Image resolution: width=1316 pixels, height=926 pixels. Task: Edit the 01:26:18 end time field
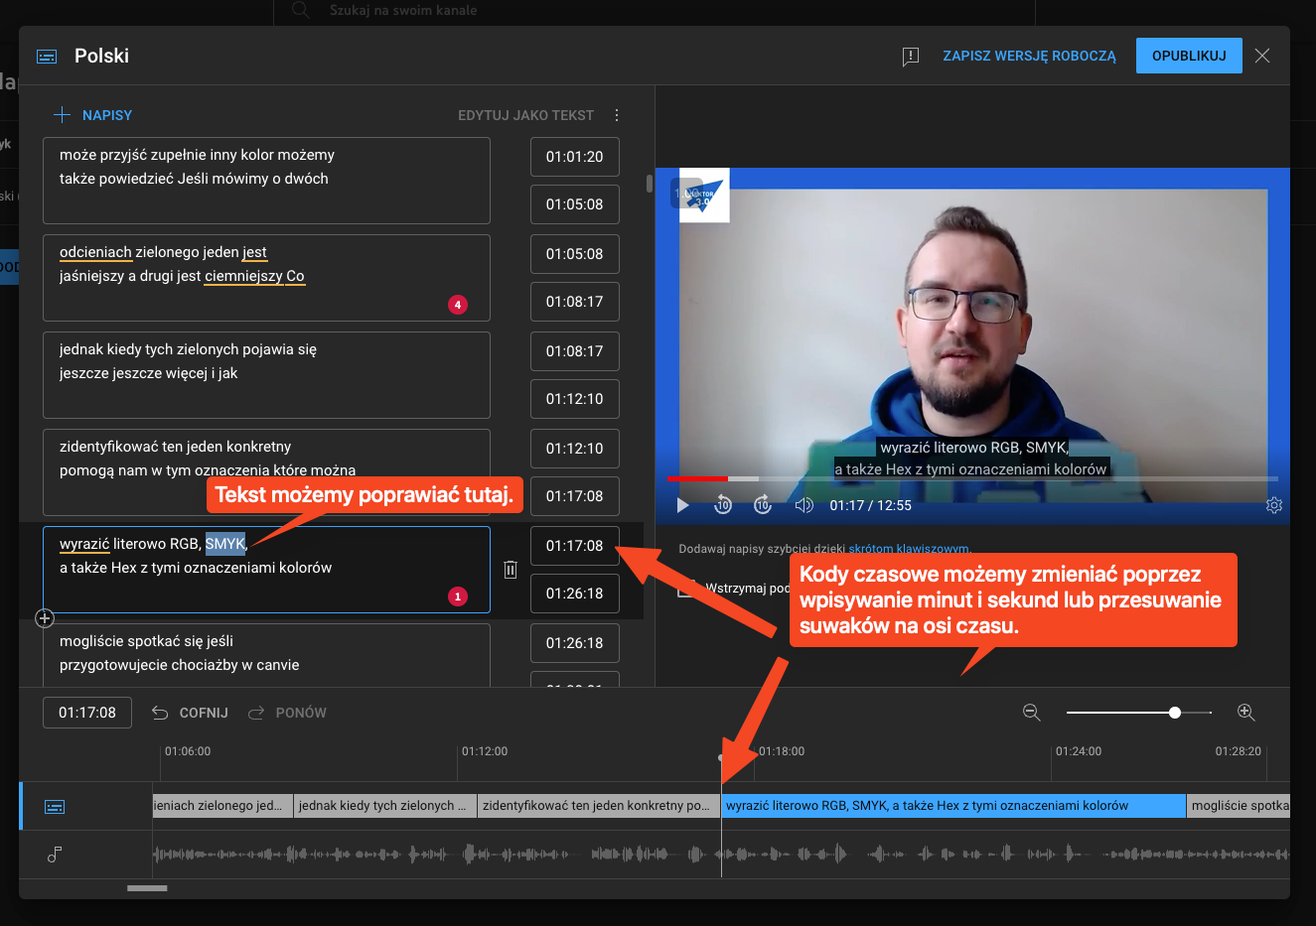574,594
